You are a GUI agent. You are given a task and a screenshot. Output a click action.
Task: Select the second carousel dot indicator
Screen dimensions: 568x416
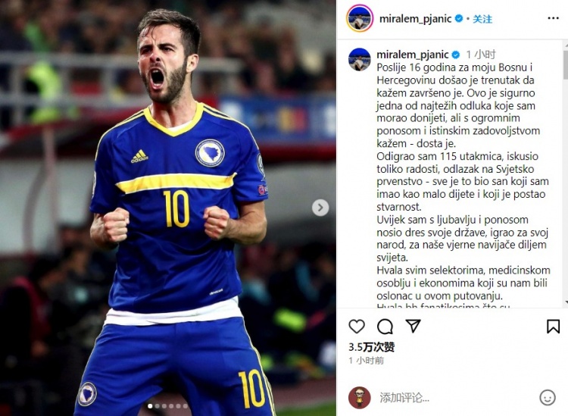coord(158,407)
